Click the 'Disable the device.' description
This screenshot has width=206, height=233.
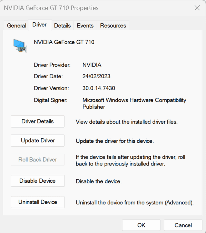[99, 181]
